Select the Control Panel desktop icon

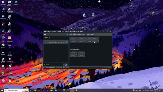pos(3,17)
